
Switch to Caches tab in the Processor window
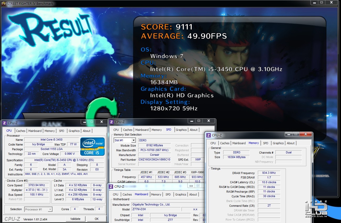click(21, 131)
